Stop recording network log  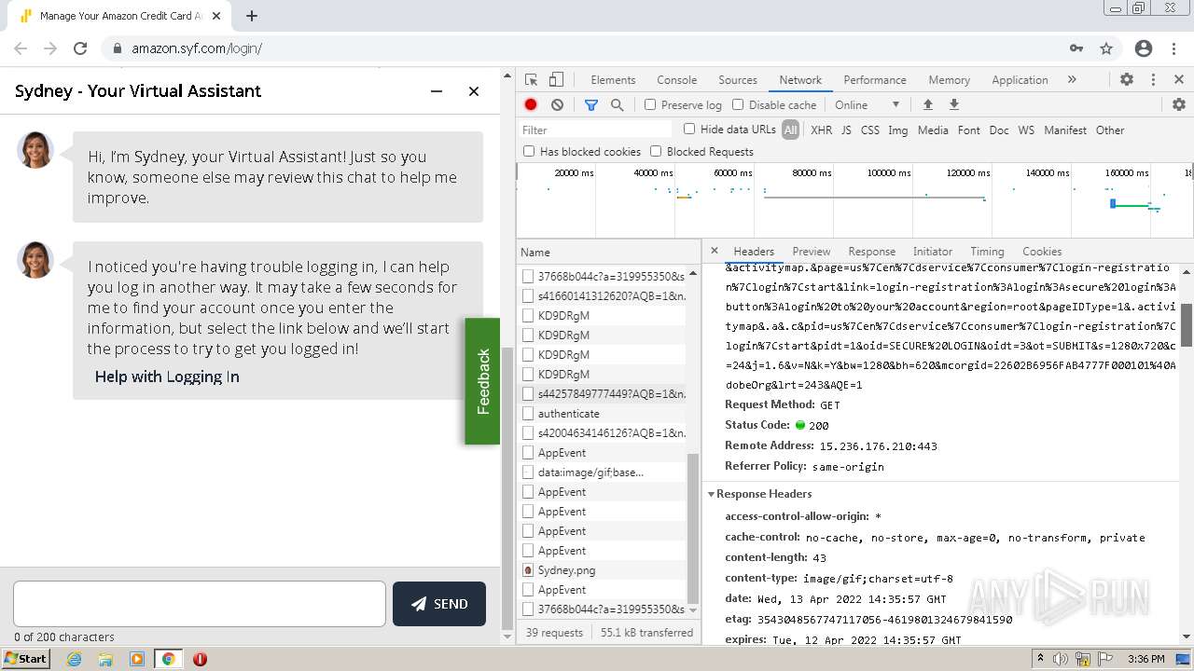(531, 105)
